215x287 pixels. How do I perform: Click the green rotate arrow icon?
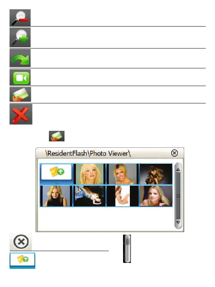pos(20,58)
